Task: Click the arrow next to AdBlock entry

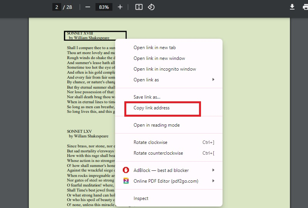Action: pos(213,170)
